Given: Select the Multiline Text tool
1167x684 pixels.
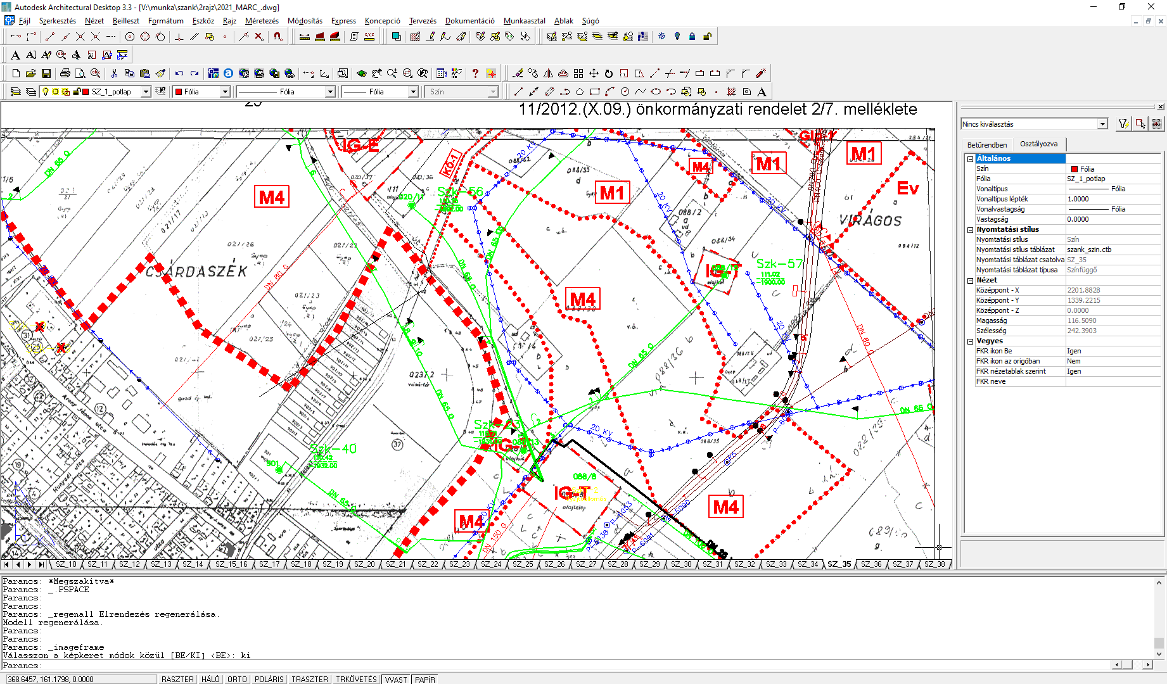Looking at the screenshot, I should pos(762,92).
